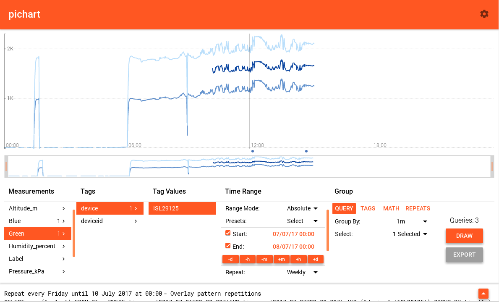Uncheck the End time checkbox
The image size is (499, 302).
[x=228, y=246]
